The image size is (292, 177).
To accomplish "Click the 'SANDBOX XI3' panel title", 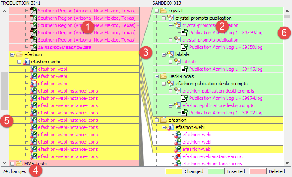I will [167, 3].
